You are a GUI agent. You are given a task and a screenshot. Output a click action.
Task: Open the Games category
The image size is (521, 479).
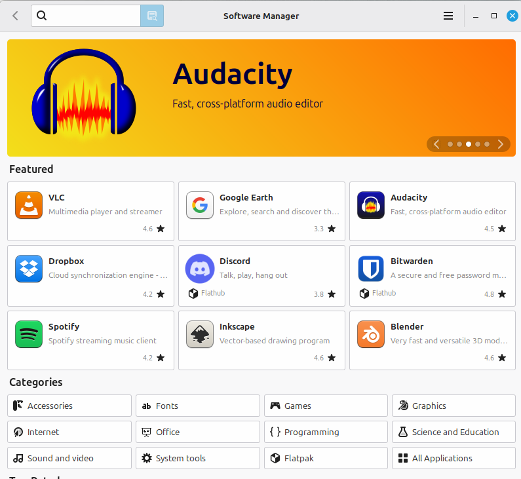326,406
